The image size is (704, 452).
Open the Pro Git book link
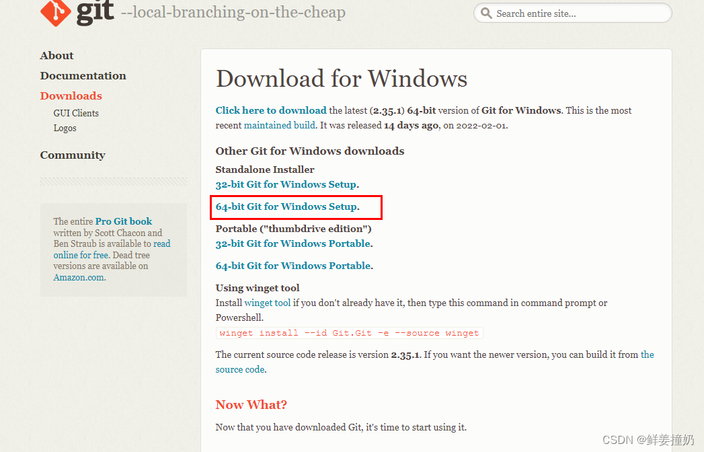point(124,221)
